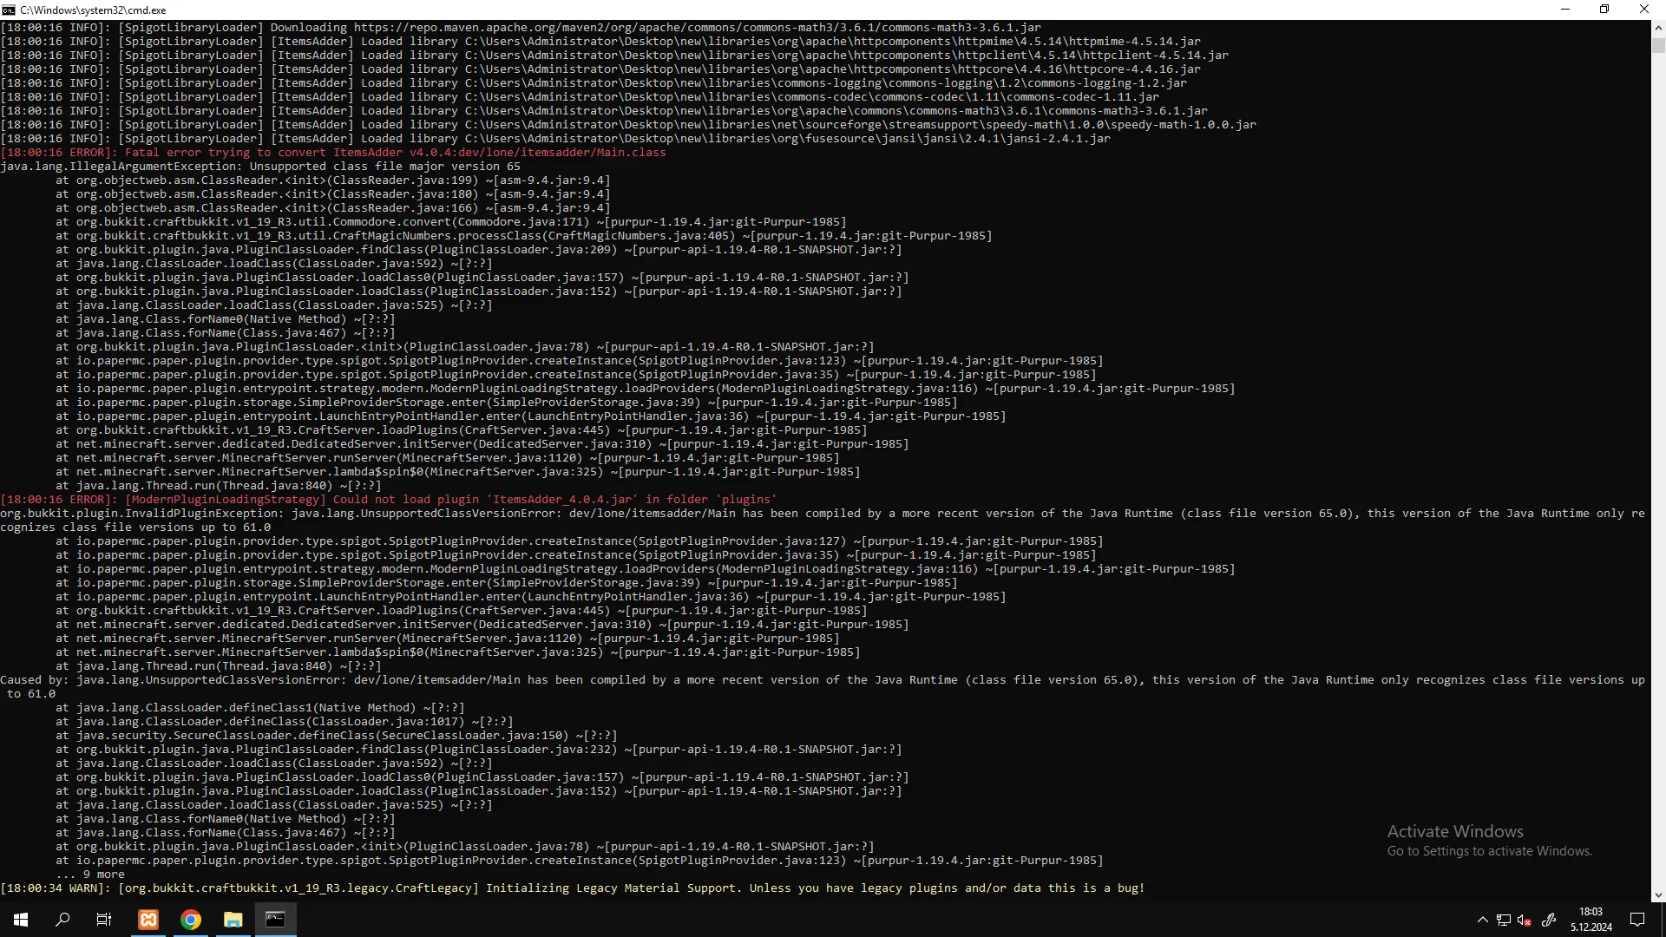Click the 'org.bukkit.plugin.InvalidPluginException' line
The width and height of the screenshot is (1666, 937).
(823, 520)
